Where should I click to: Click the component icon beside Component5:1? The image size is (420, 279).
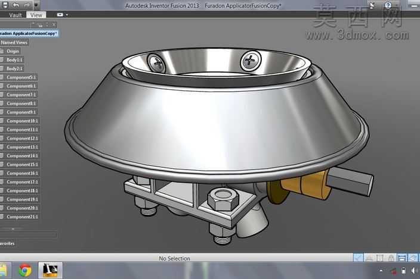pos(2,77)
